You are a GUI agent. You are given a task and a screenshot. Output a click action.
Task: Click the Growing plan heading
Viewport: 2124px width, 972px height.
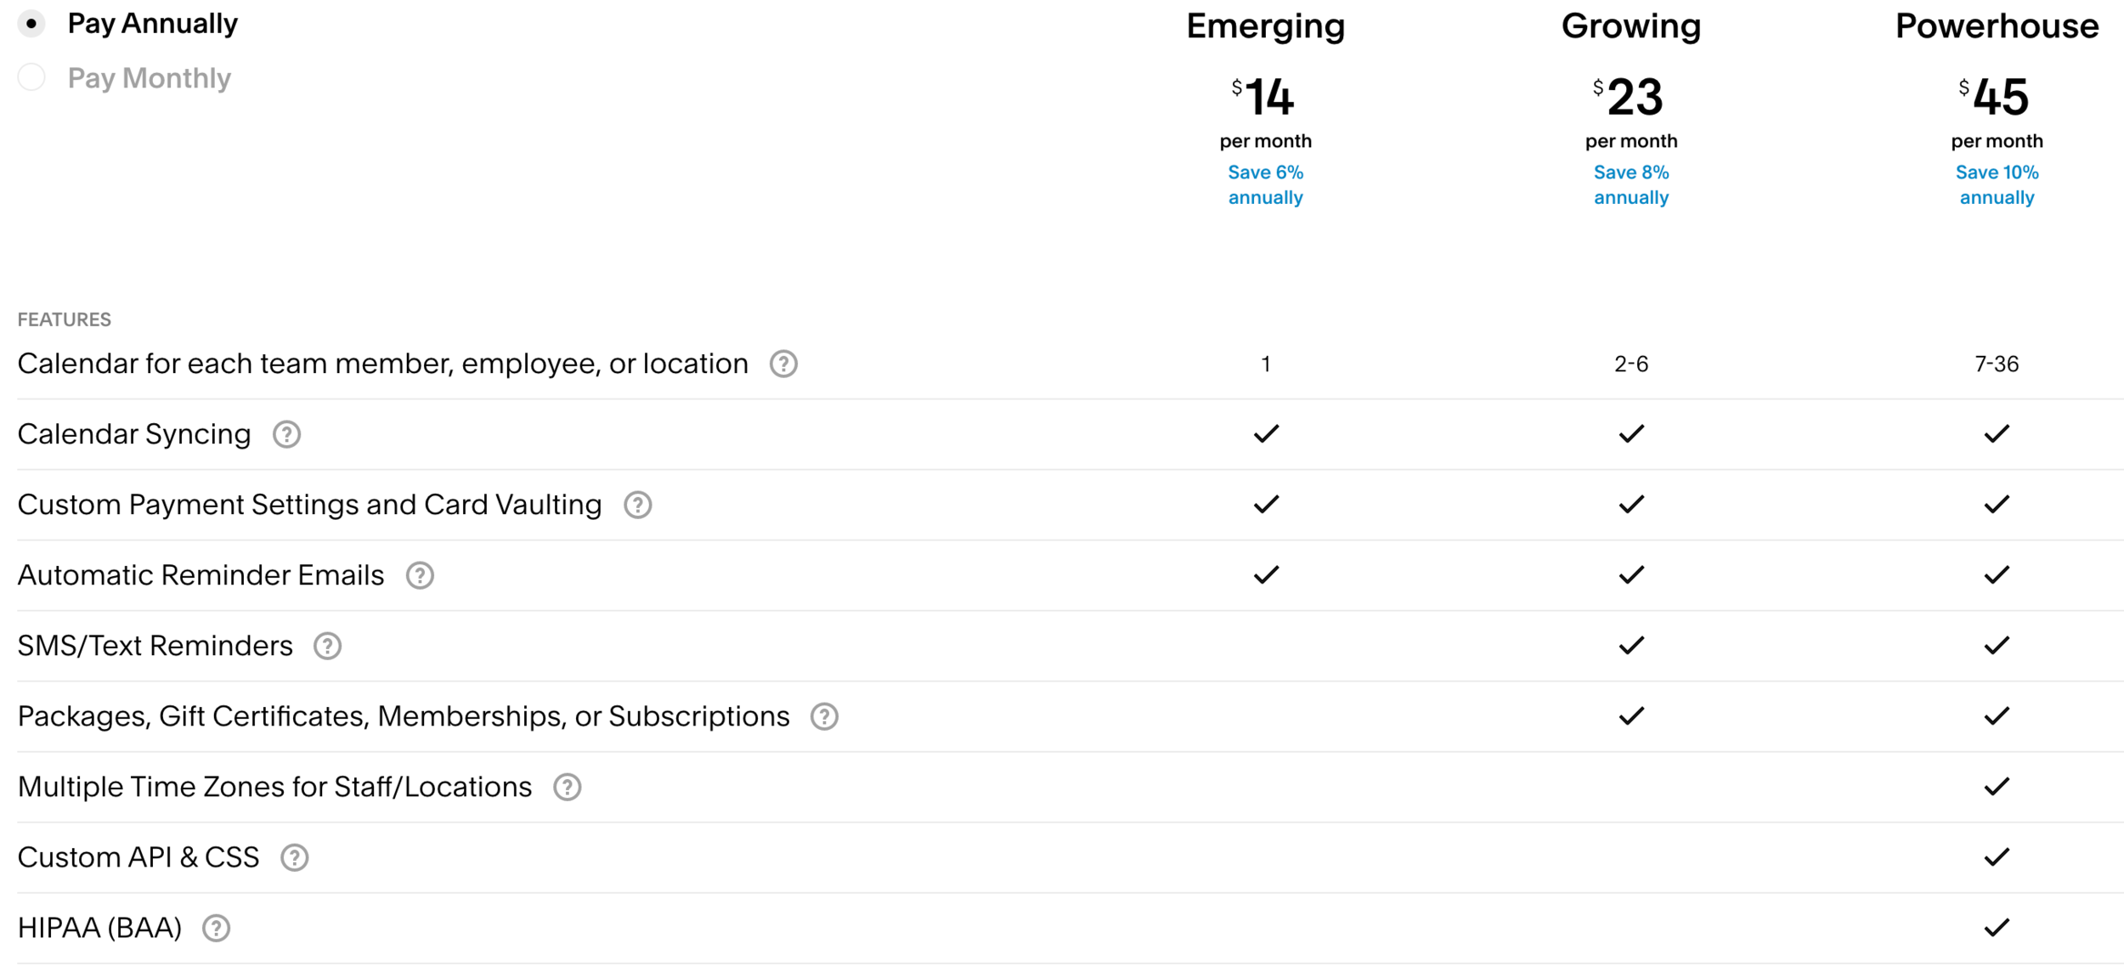point(1630,26)
